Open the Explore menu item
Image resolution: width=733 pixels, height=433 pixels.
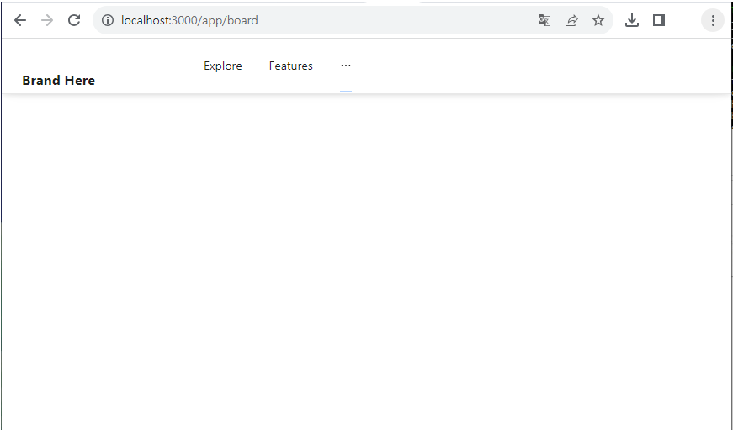[223, 66]
